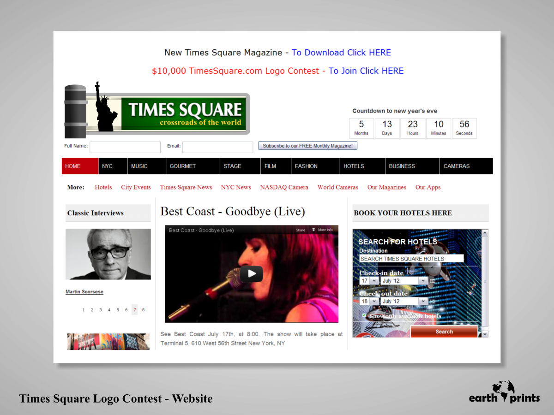
Task: Open the MUSIC menu item
Action: (146, 166)
